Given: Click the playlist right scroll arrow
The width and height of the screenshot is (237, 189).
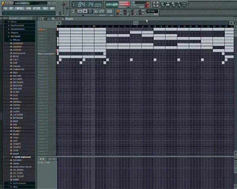Looking at the screenshot, I should (x=231, y=23).
